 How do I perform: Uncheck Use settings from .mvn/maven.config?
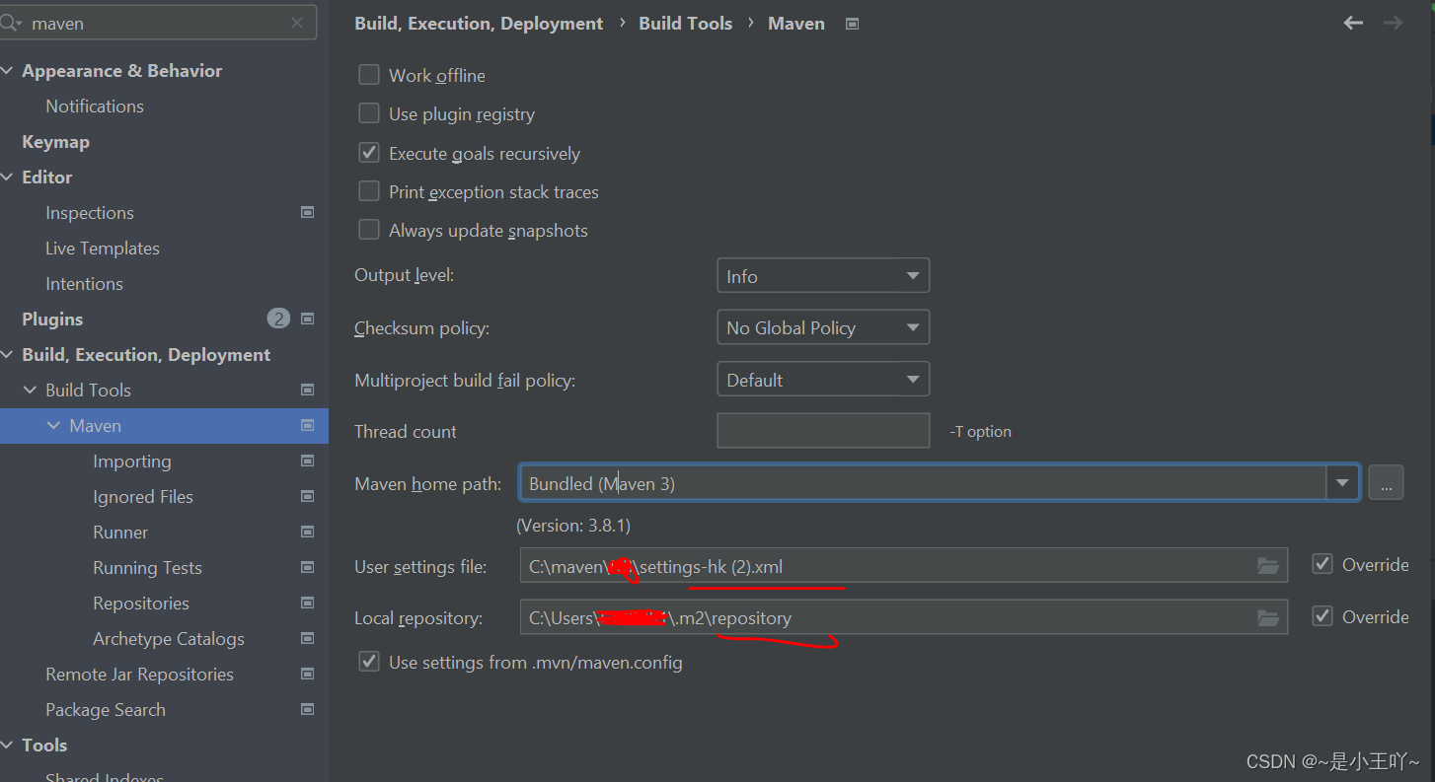click(369, 662)
